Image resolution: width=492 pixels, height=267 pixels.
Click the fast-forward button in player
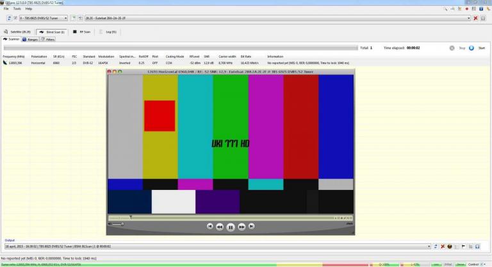242,227
